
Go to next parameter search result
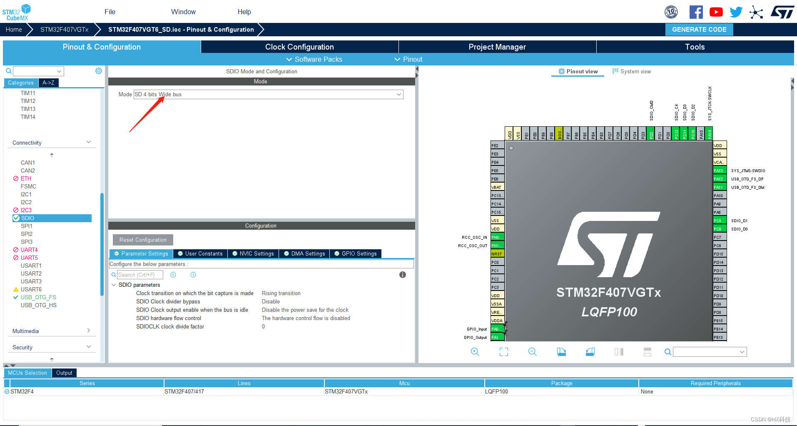[x=193, y=275]
